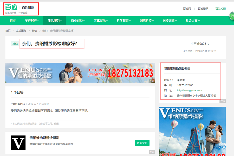Open 百姓网 top-right link
234x156 pixels.
pyautogui.click(x=187, y=9)
